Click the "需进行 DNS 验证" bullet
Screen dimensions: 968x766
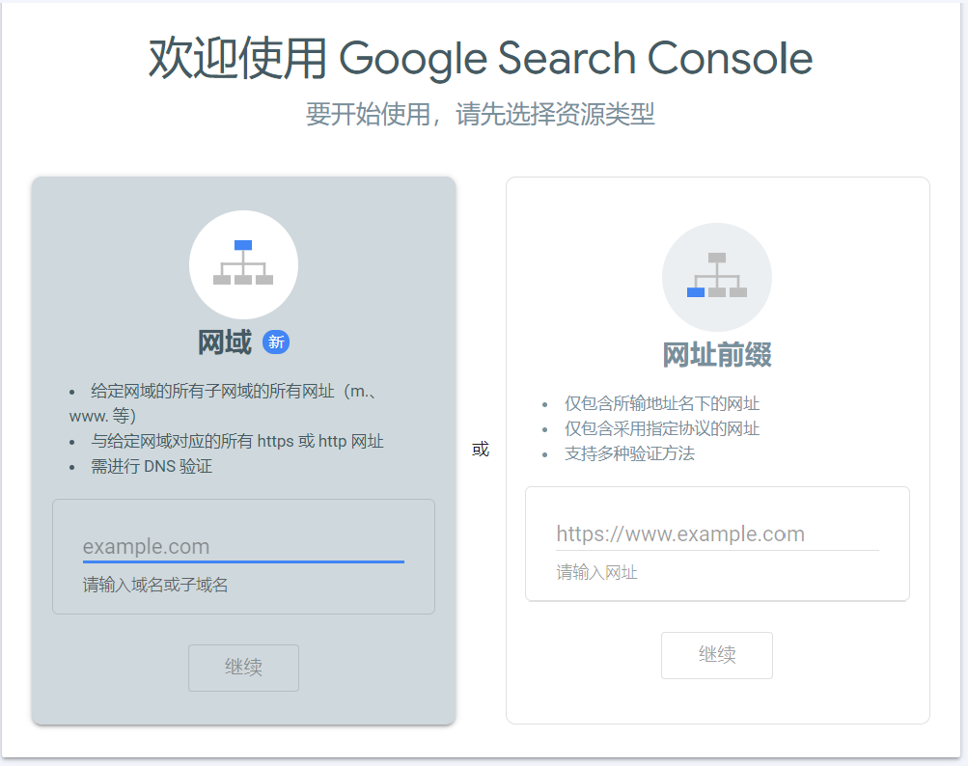click(152, 467)
